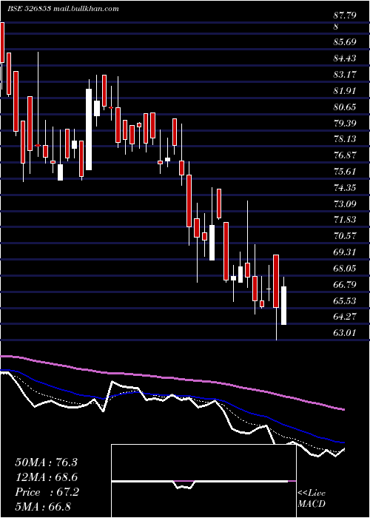This screenshot has height=518, width=370.
Task: Click the 68.05 axis value
Action: pos(345,268)
